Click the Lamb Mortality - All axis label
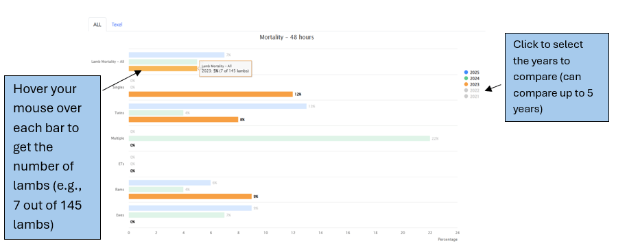This screenshot has height=252, width=640. point(107,62)
